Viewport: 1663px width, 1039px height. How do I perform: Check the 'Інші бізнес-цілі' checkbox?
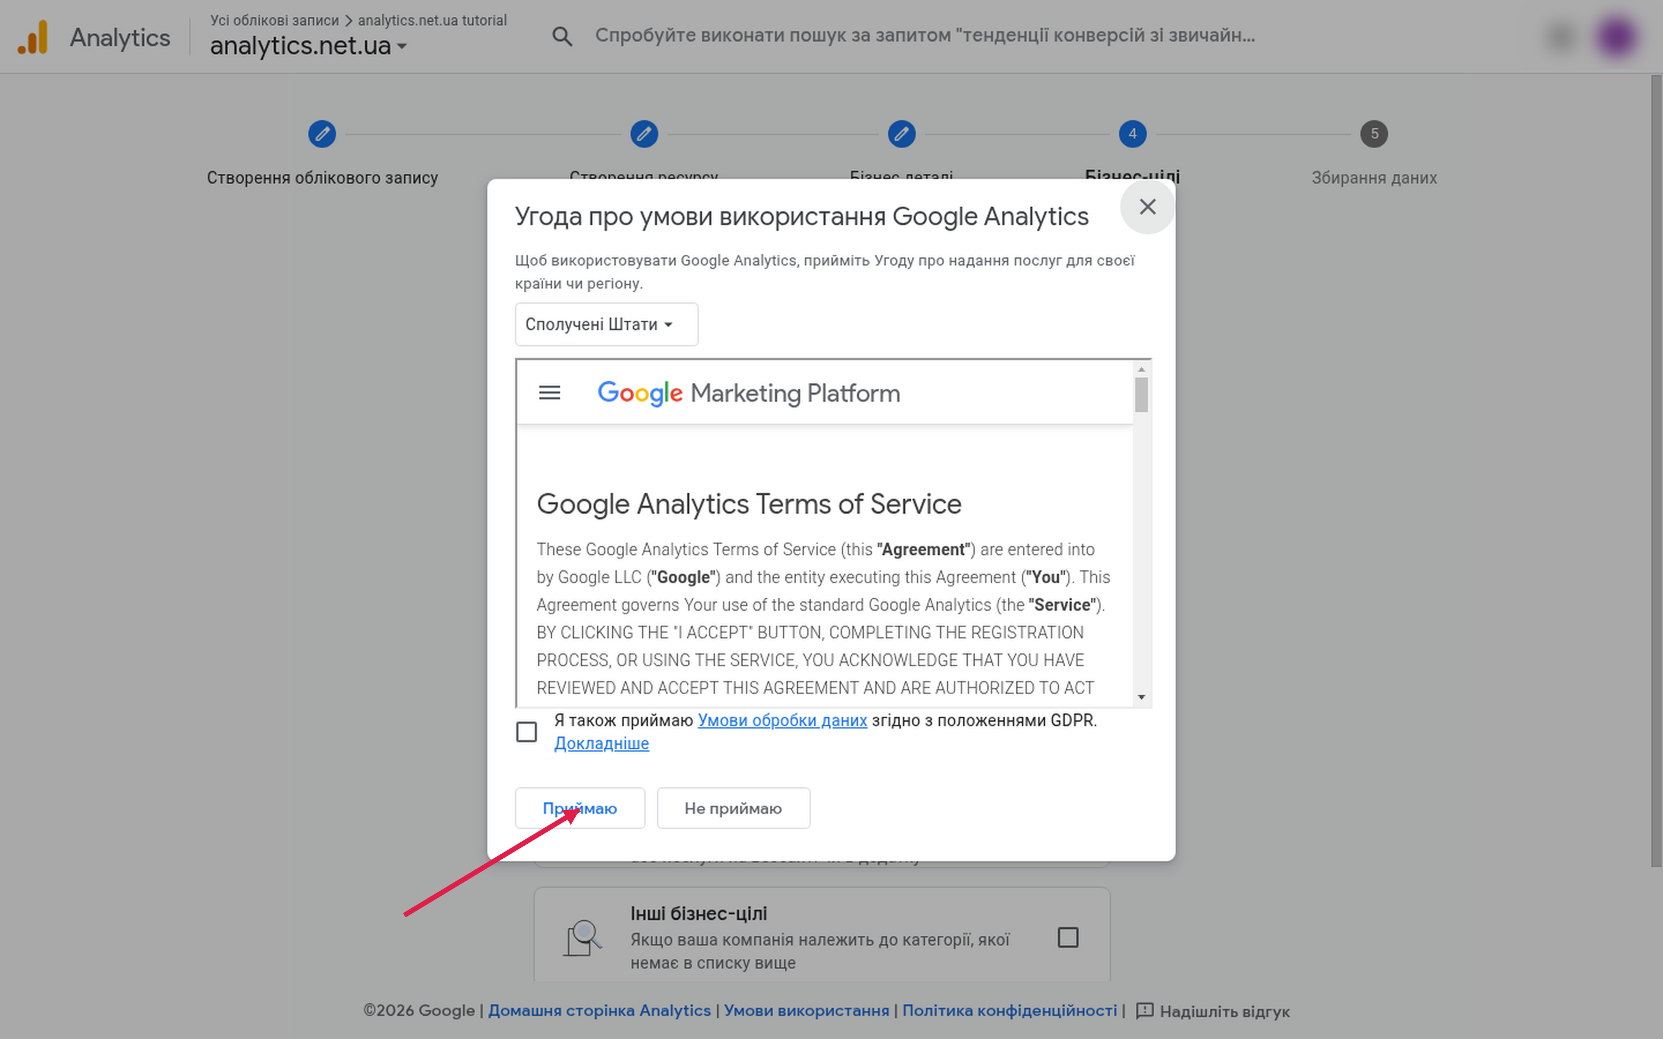point(1067,937)
